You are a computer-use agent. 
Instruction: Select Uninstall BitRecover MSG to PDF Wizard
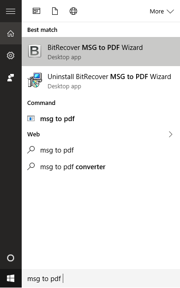(101, 81)
